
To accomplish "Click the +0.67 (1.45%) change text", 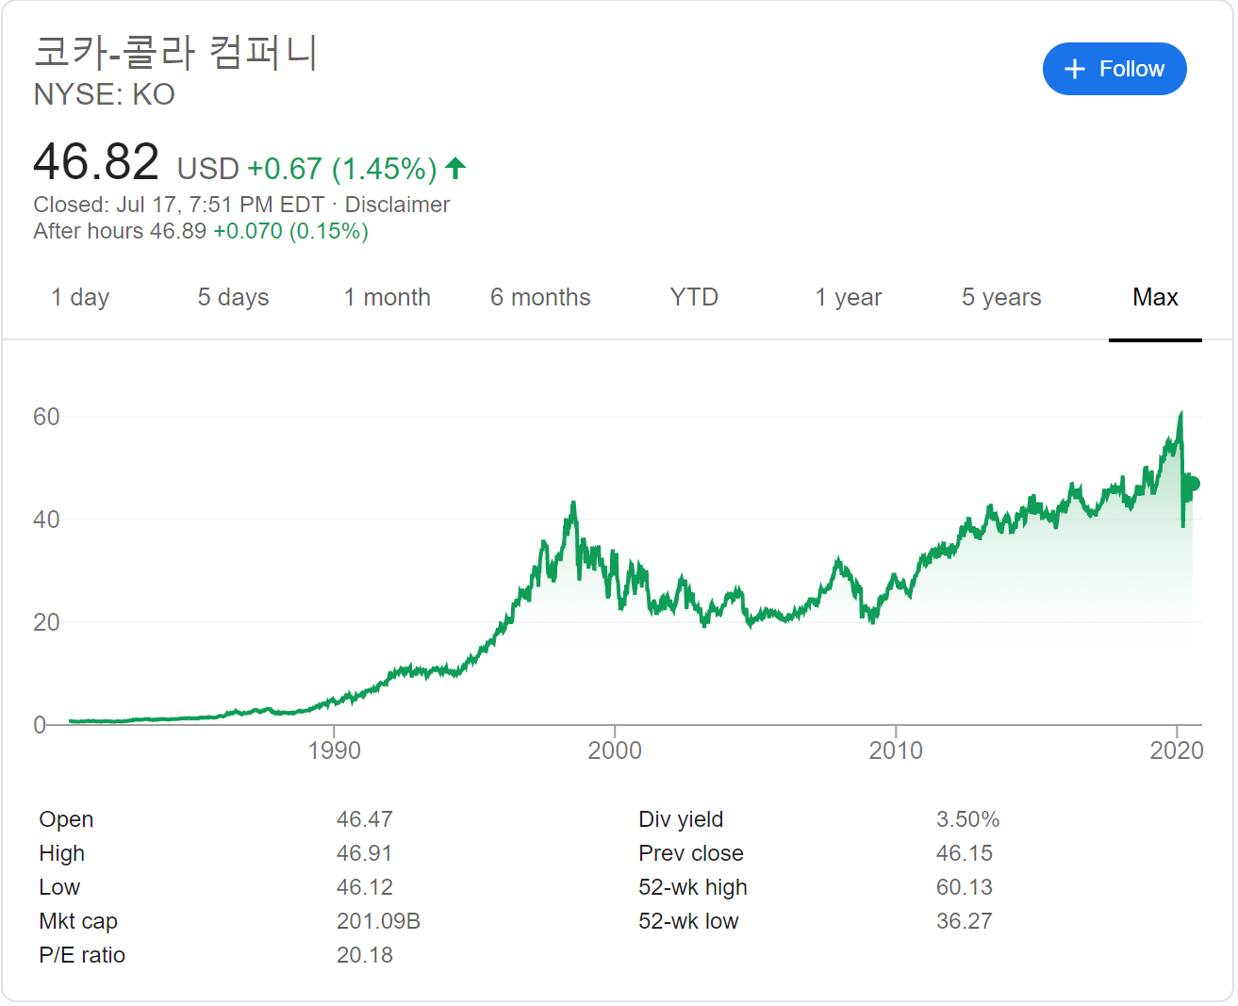I will click(x=342, y=169).
